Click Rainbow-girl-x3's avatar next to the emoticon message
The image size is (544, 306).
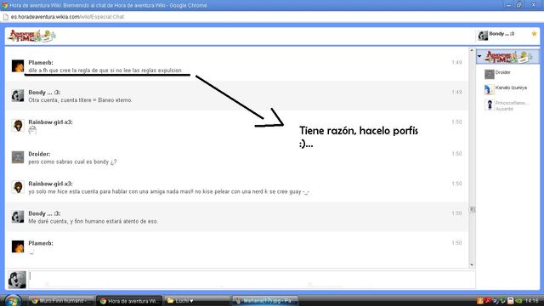click(x=18, y=125)
